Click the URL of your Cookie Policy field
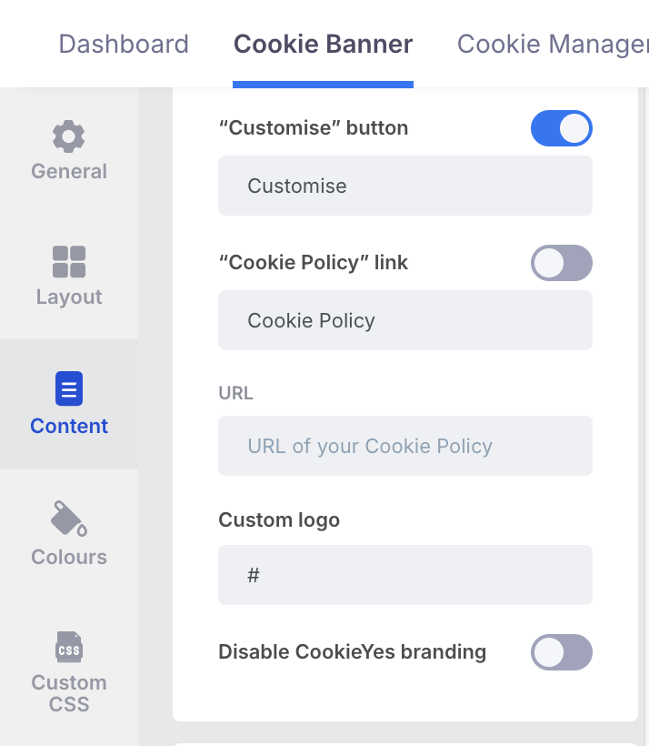The width and height of the screenshot is (649, 746). coord(405,446)
